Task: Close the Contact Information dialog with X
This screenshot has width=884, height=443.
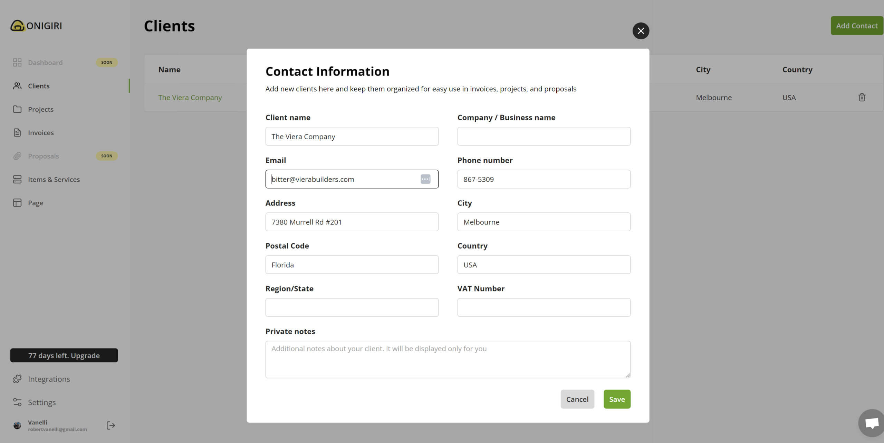Action: 641,31
